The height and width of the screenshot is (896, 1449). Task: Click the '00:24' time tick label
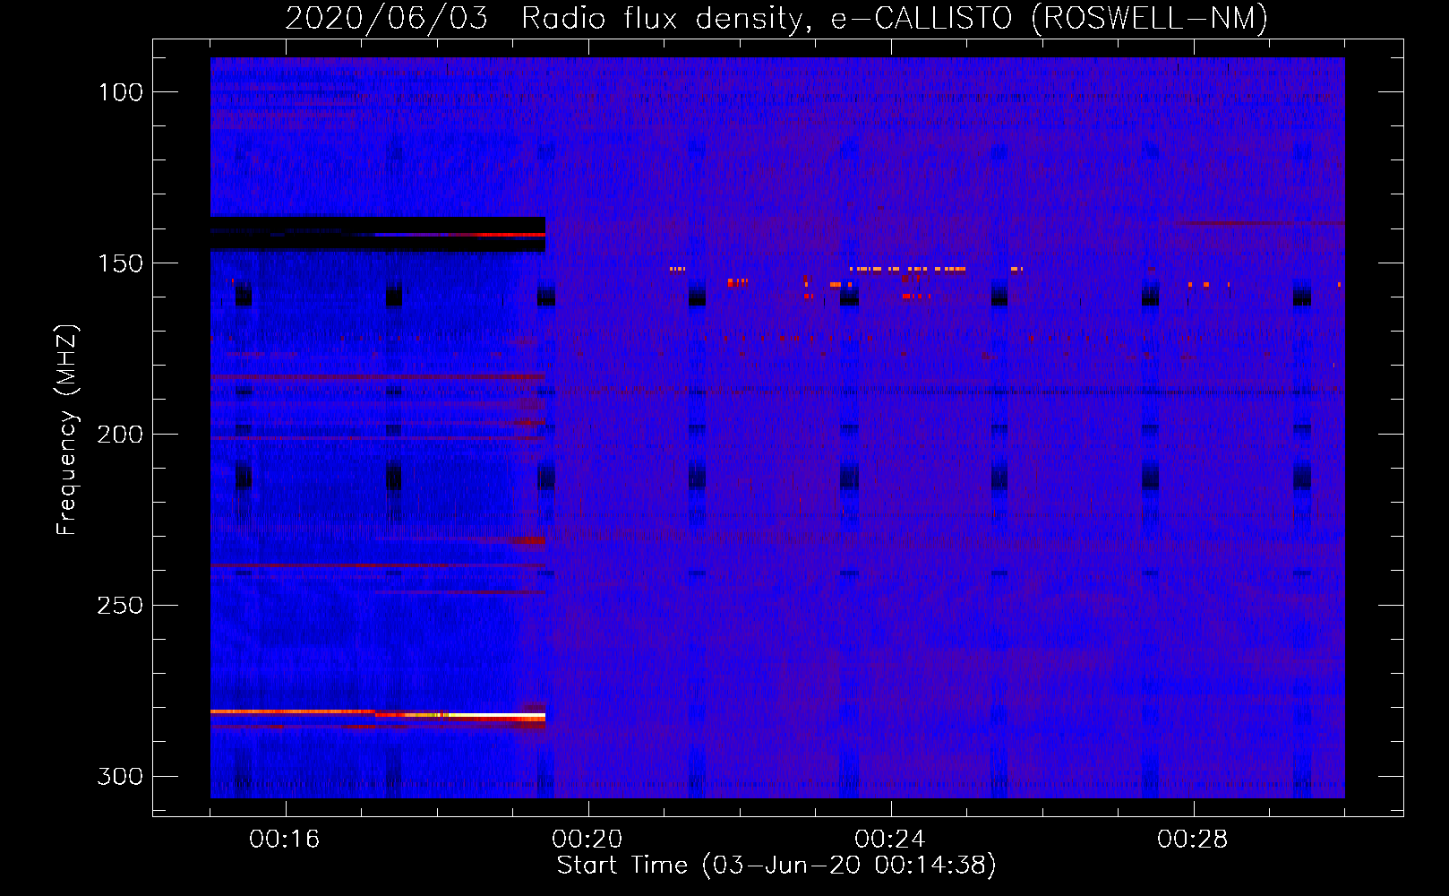890,840
